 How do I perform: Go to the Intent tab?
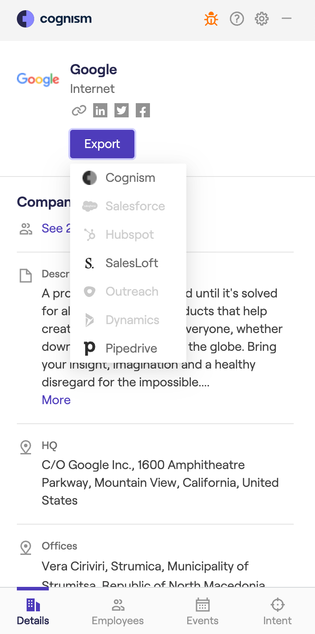click(277, 612)
